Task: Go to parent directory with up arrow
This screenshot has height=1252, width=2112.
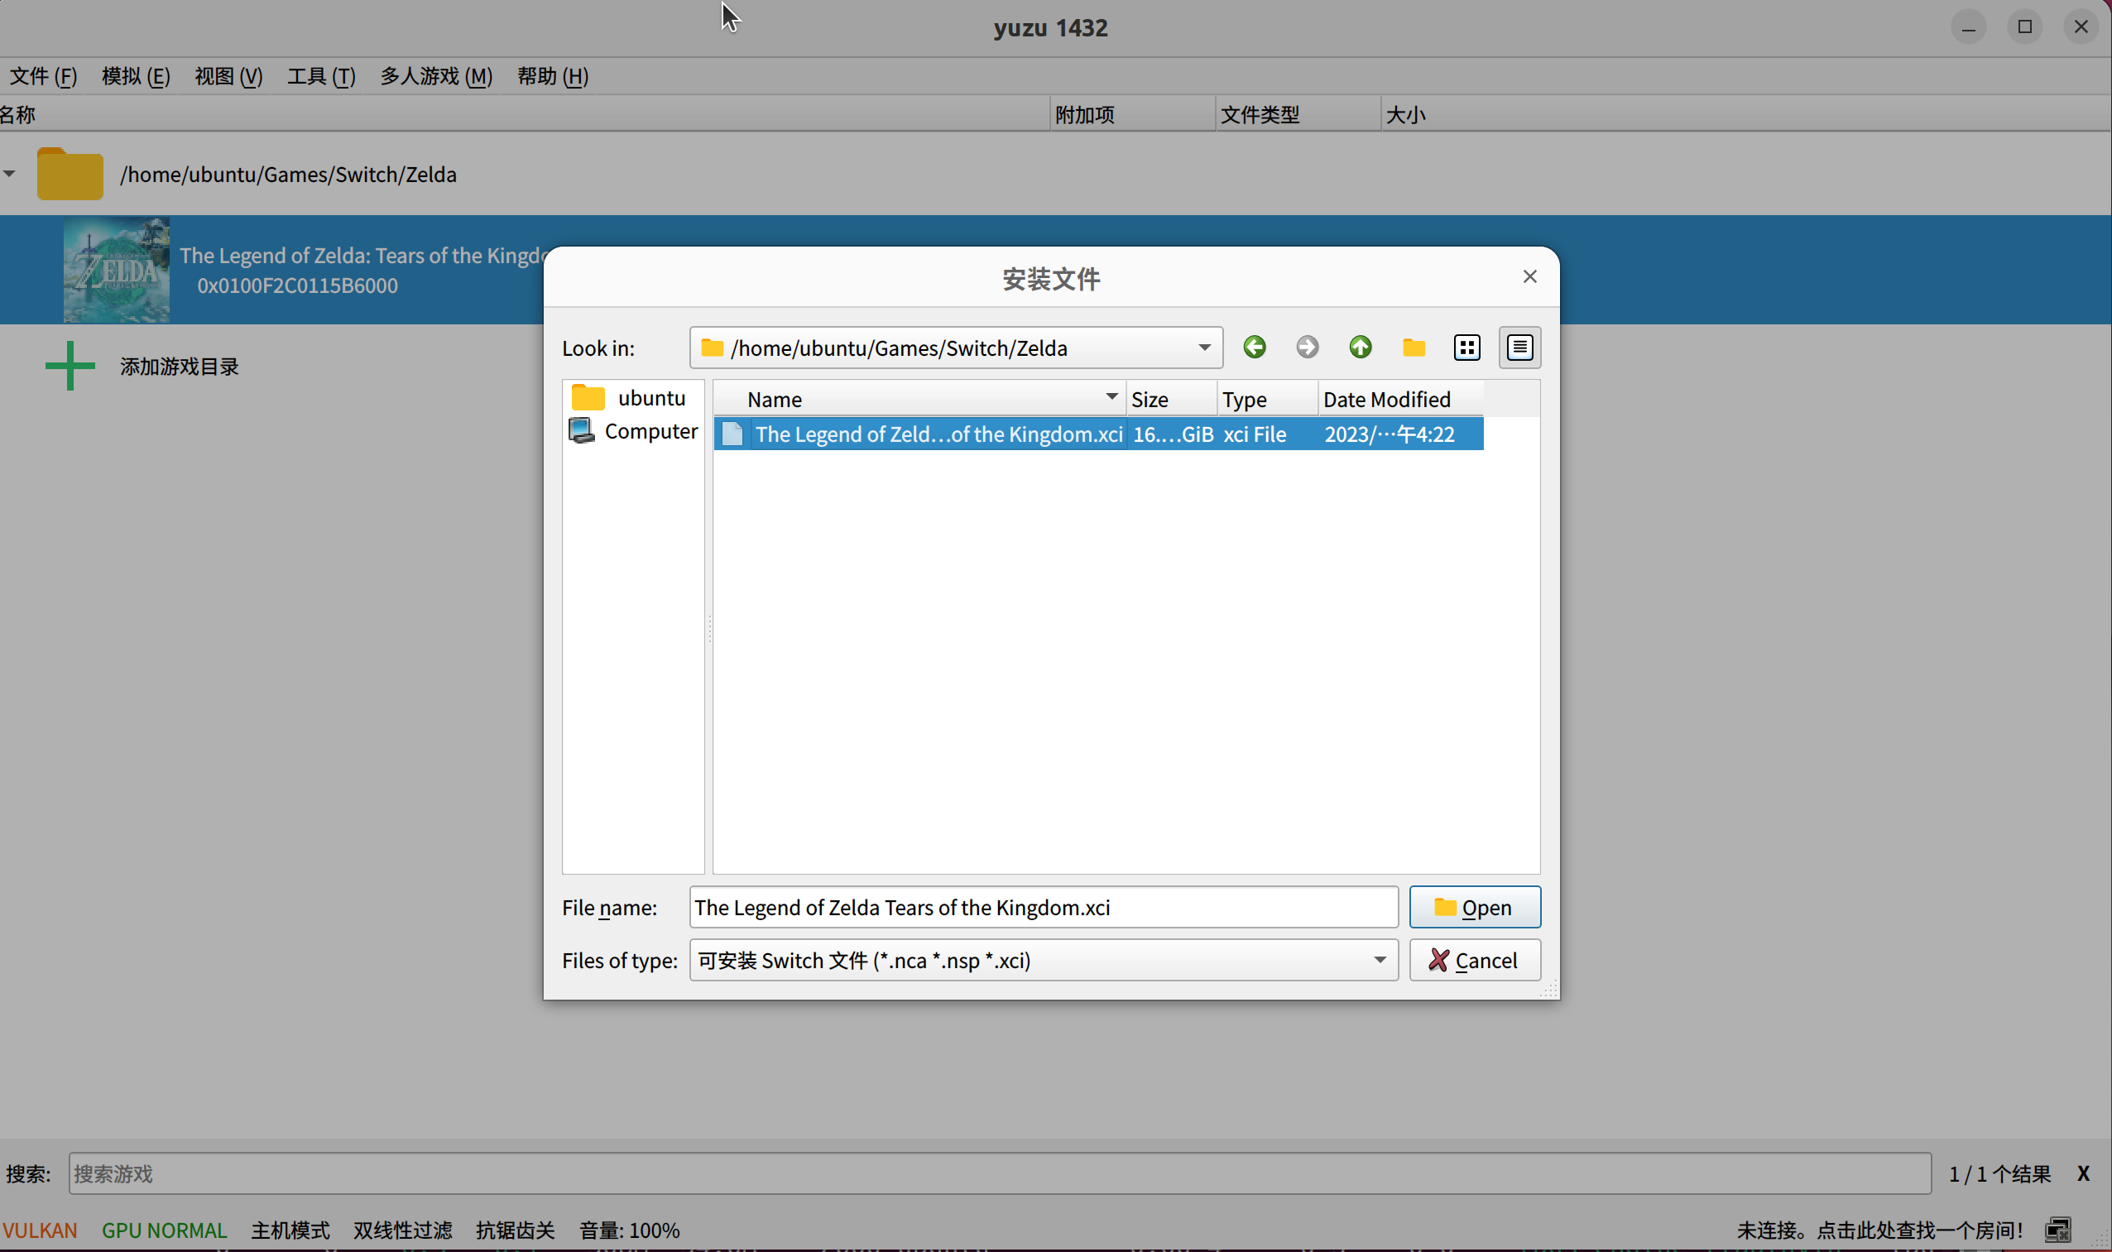Action: tap(1361, 347)
